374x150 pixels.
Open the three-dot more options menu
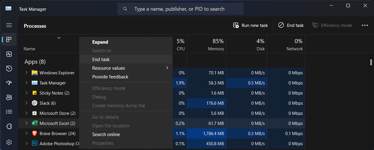365,25
